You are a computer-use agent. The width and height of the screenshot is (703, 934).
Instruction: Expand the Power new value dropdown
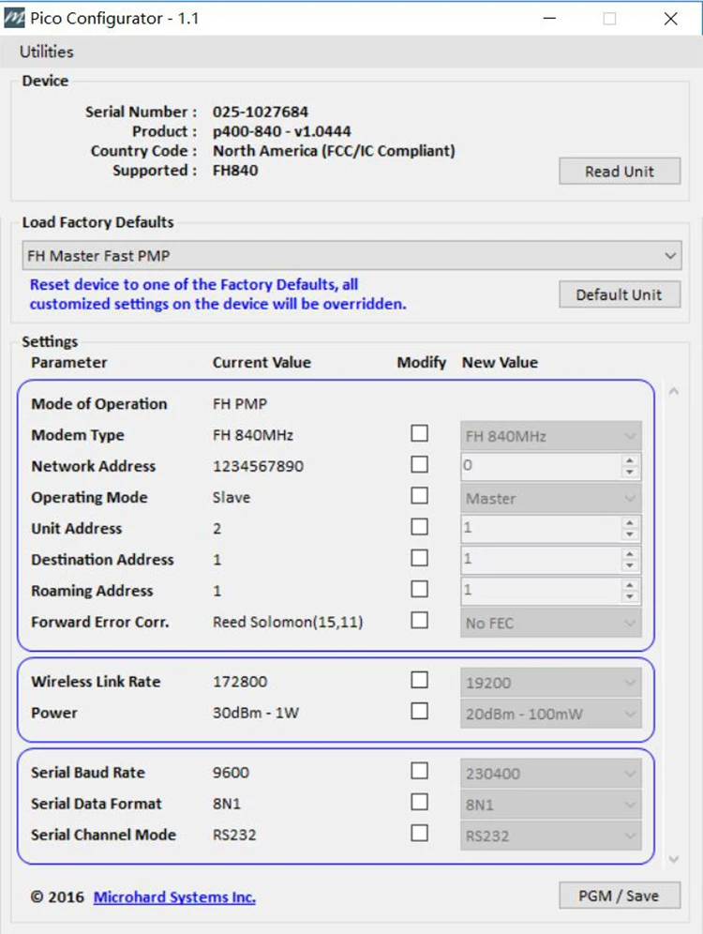(x=550, y=714)
